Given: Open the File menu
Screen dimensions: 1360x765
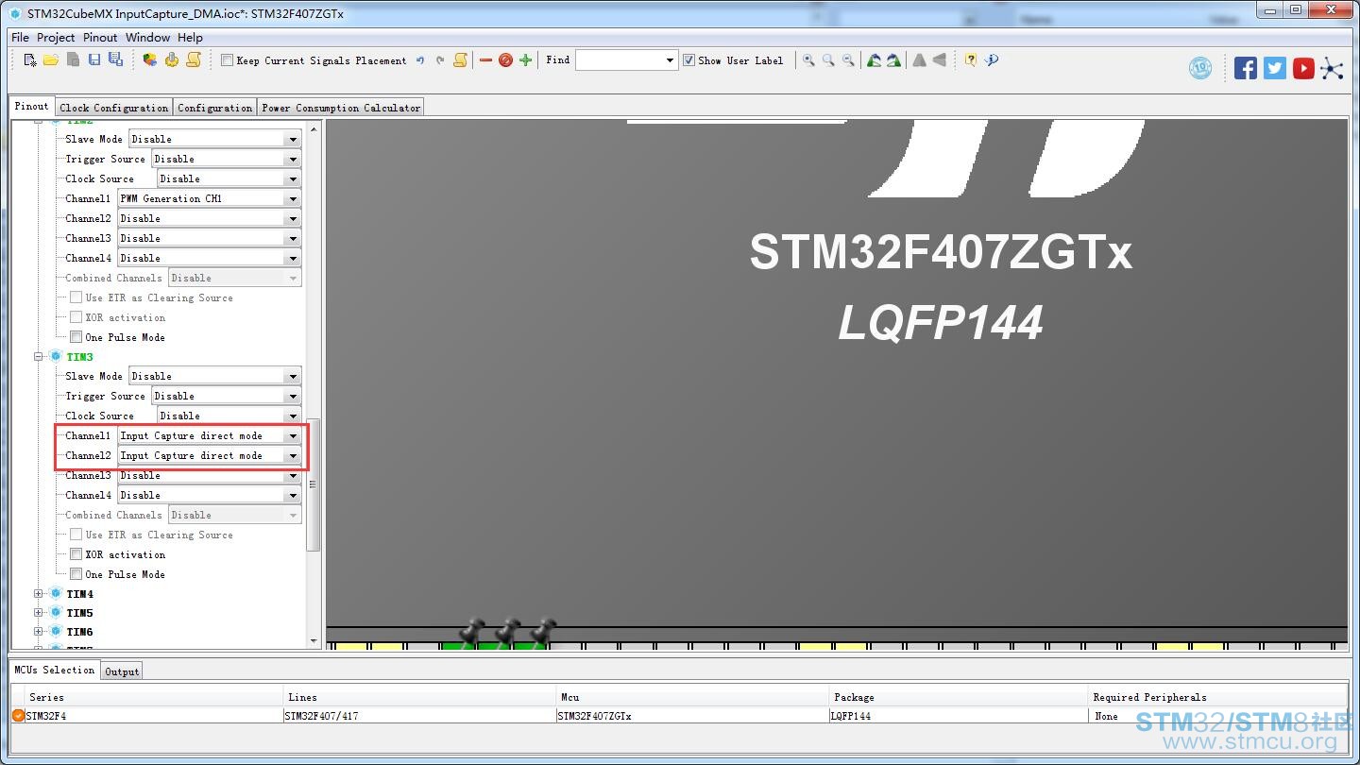Looking at the screenshot, I should pos(20,38).
